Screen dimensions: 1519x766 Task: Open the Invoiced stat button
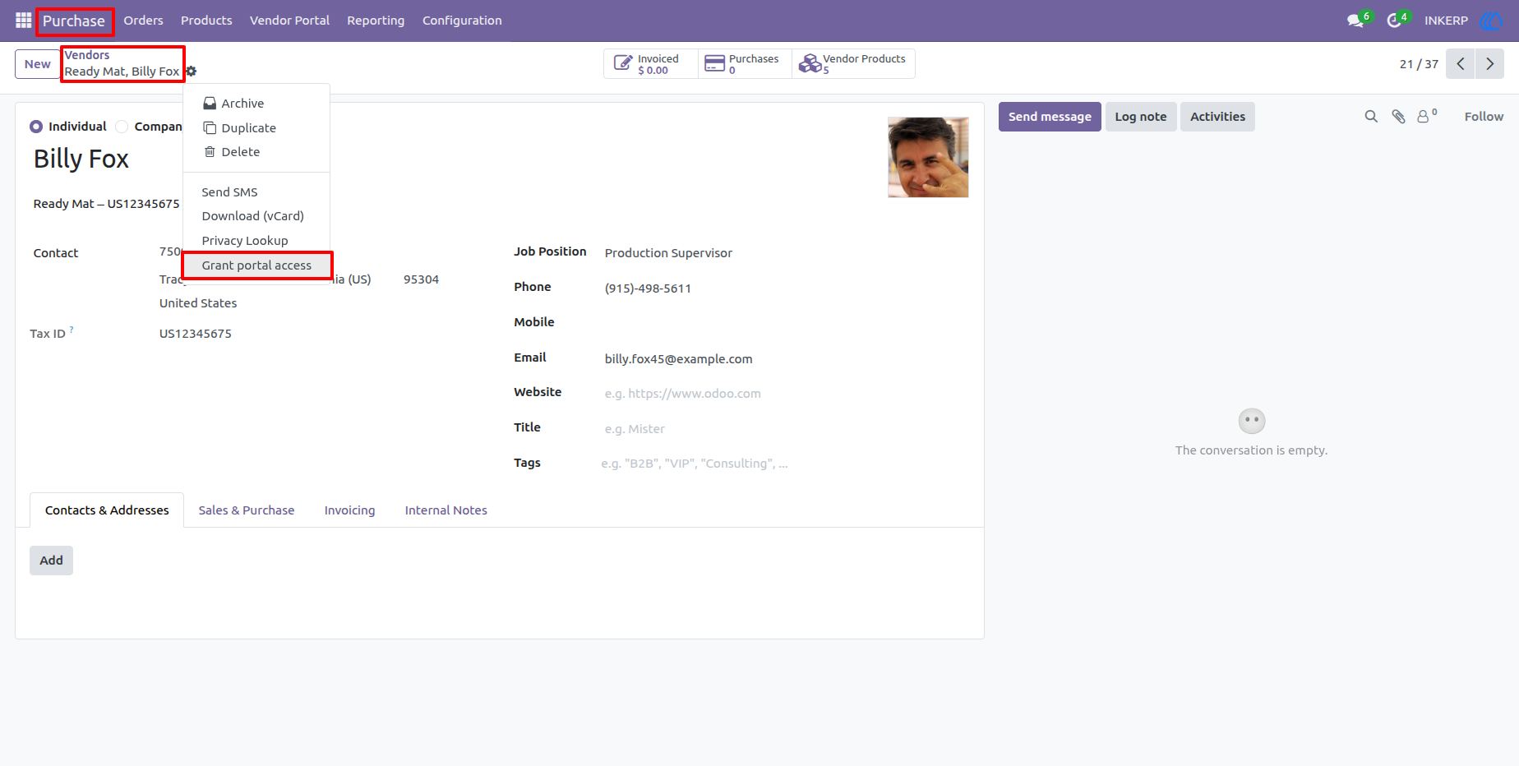pyautogui.click(x=651, y=64)
